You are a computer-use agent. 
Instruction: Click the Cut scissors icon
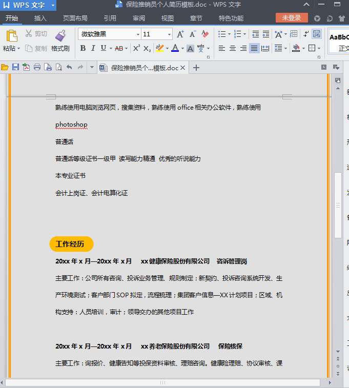coord(29,33)
